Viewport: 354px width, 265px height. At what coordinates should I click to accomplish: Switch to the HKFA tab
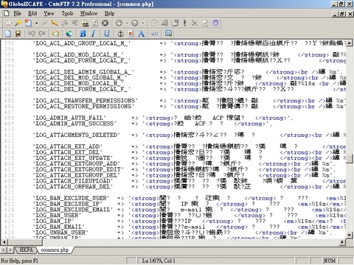(x=26, y=250)
